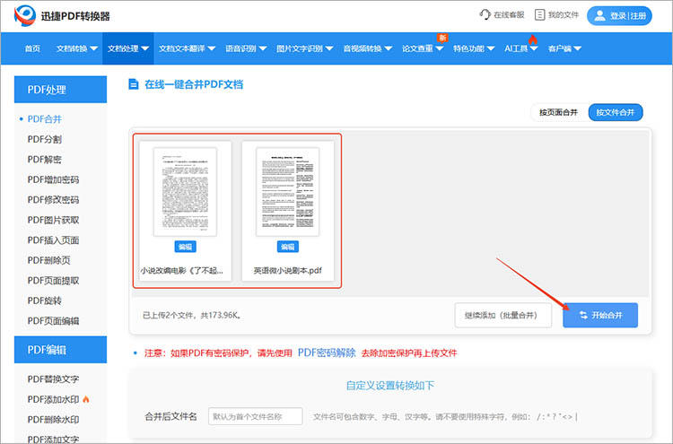Screen dimensions: 673x444
Task: Click the 合并后文件名 input field
Action: click(x=257, y=416)
